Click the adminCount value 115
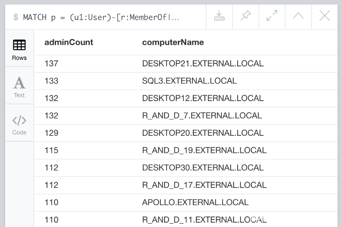342x227 pixels. (51, 150)
